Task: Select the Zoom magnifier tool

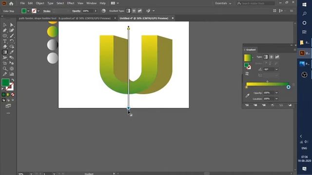Action: tap(4, 69)
